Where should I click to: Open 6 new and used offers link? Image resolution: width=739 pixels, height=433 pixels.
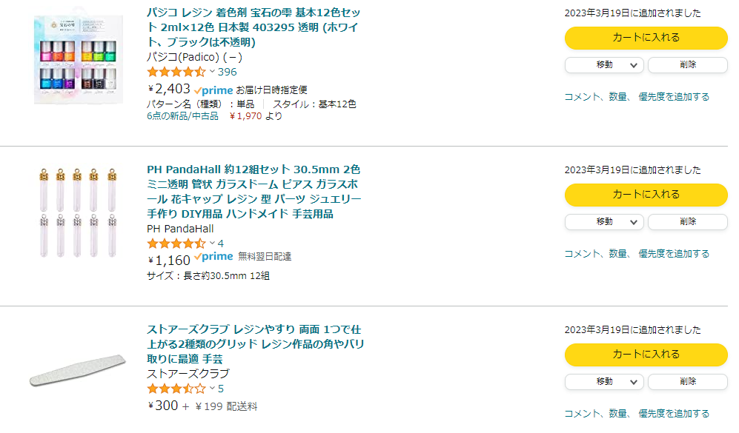pyautogui.click(x=182, y=116)
